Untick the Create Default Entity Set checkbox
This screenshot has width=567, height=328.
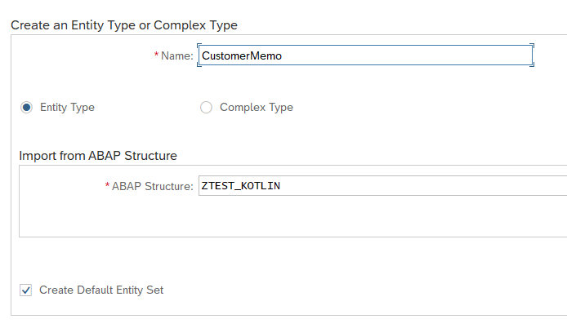coord(25,290)
